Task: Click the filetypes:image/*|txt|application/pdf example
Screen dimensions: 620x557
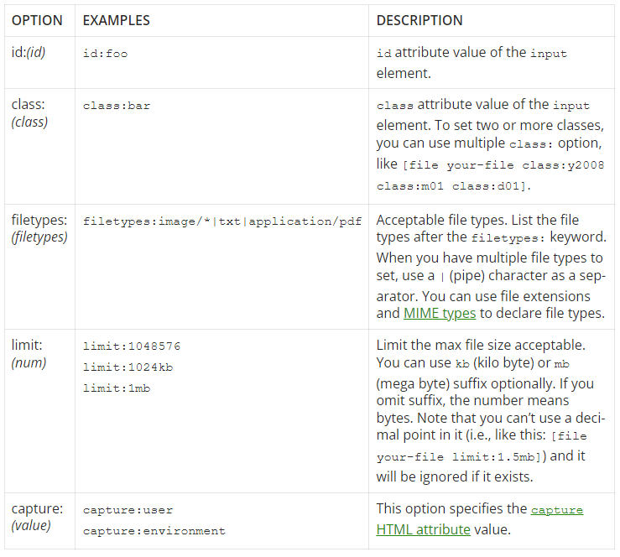Action: (x=222, y=221)
